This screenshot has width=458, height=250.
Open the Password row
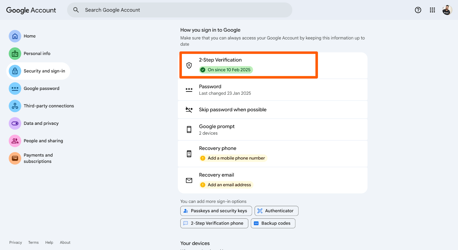pos(272,90)
